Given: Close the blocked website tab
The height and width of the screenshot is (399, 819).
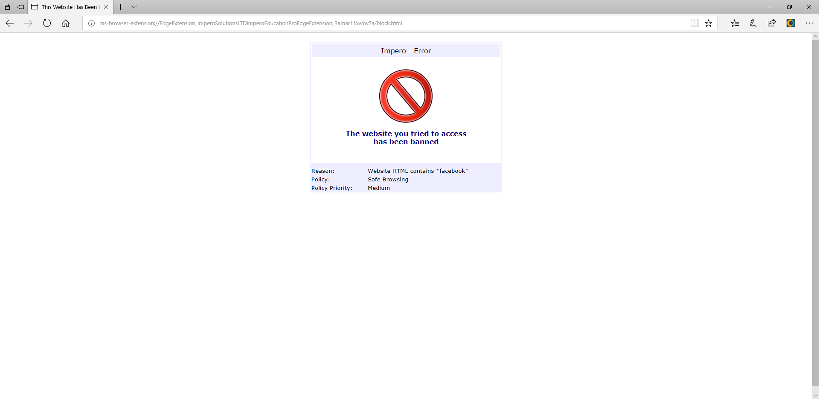Looking at the screenshot, I should (106, 7).
